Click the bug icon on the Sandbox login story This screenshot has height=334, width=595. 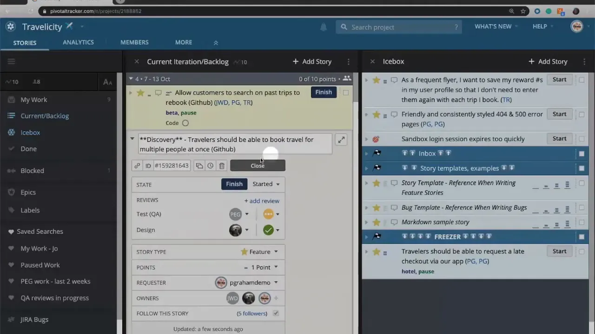click(376, 139)
